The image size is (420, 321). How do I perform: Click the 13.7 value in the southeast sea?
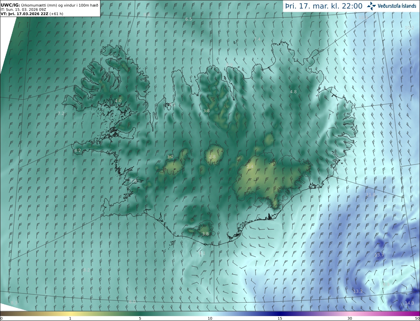tap(379, 255)
